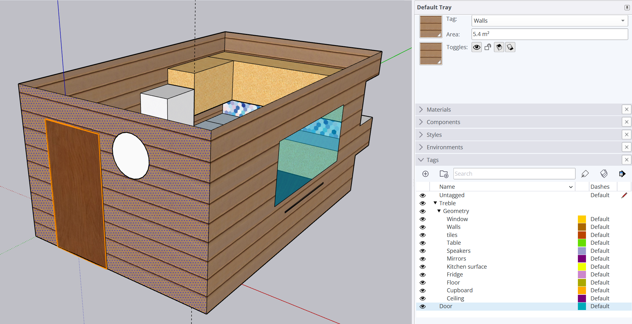Close the Components panel
632x324 pixels.
(x=627, y=122)
